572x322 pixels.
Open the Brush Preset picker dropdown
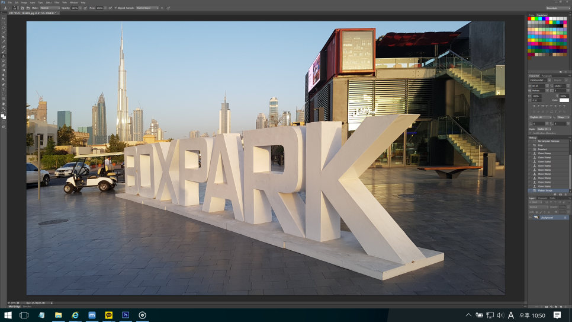(x=18, y=8)
